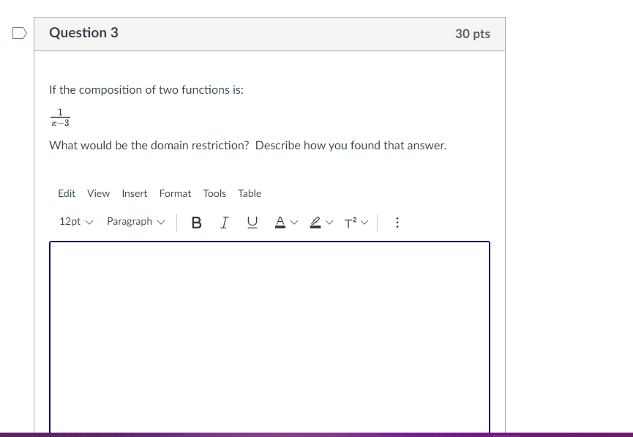Toggle bold formatting in the editor
The image size is (633, 437).
196,222
